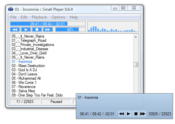Click the 11 / 22923 status bar counter
The height and width of the screenshot is (124, 175).
tap(25, 102)
